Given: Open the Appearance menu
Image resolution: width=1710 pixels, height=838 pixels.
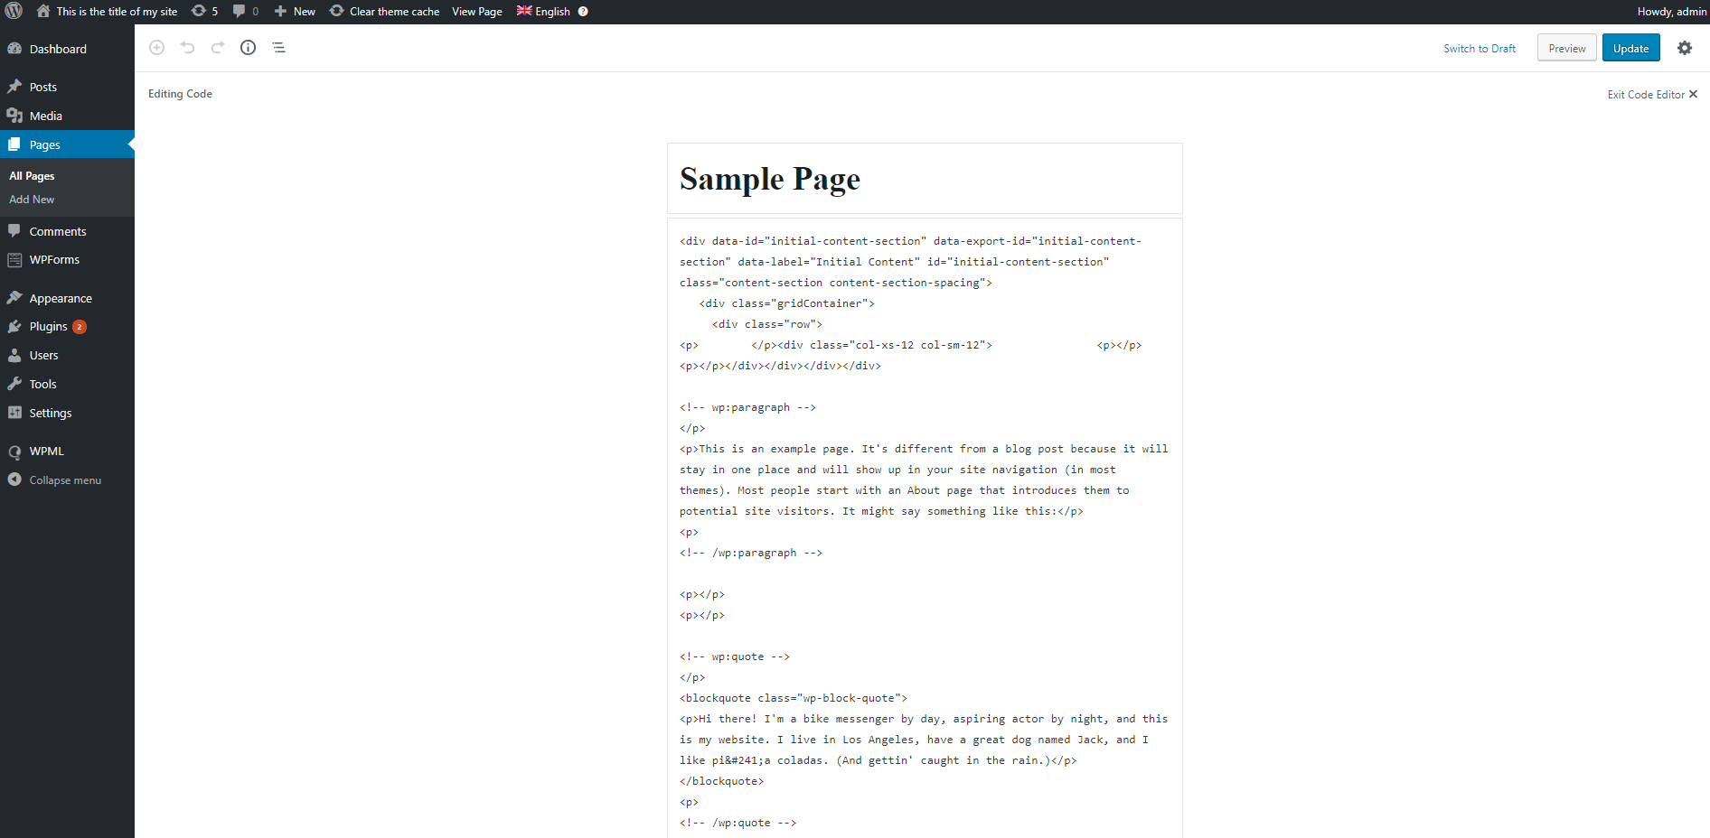Looking at the screenshot, I should (61, 298).
